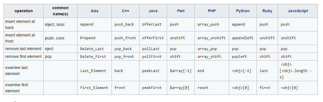The image size is (323, 102).
Task: Select the reset code in the PHP column
Action: click(203, 88)
